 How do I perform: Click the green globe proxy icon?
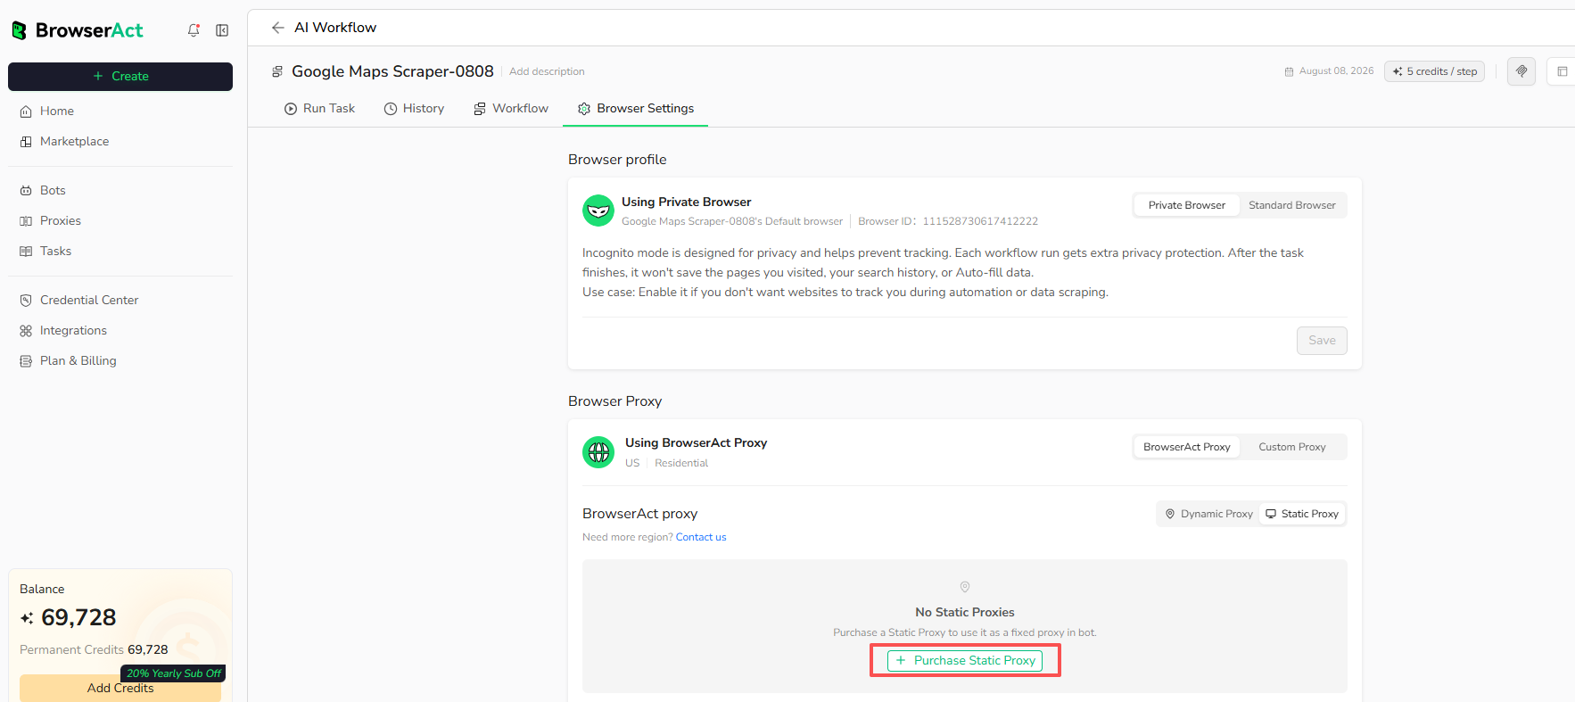pyautogui.click(x=598, y=452)
